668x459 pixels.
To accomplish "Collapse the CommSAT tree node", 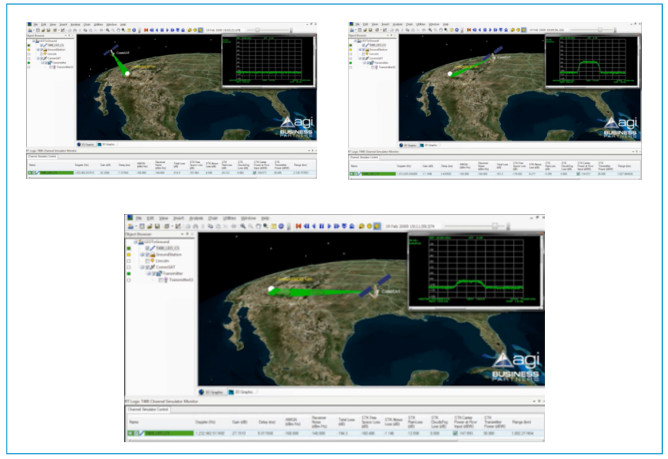I will tap(141, 267).
